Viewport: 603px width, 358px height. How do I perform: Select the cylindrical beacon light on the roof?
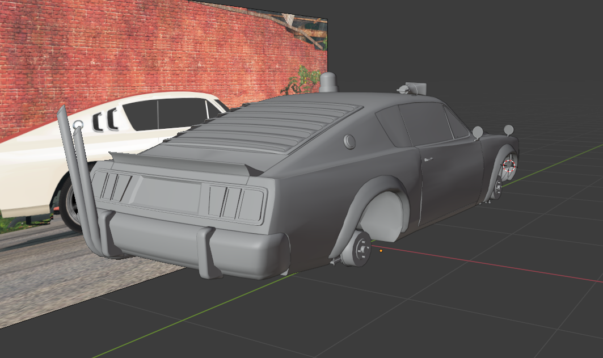[x=328, y=82]
